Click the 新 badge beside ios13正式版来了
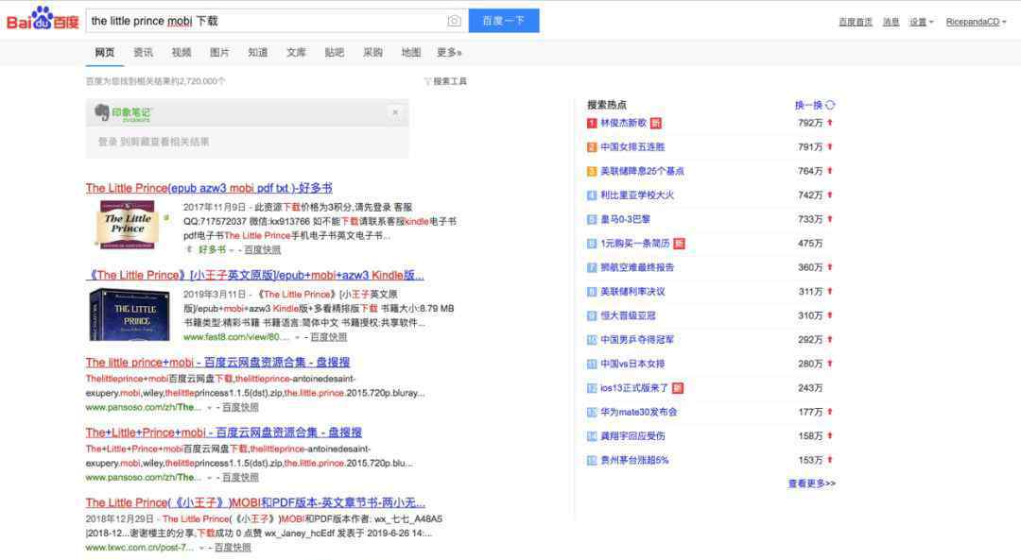This screenshot has width=1021, height=560. click(x=678, y=387)
